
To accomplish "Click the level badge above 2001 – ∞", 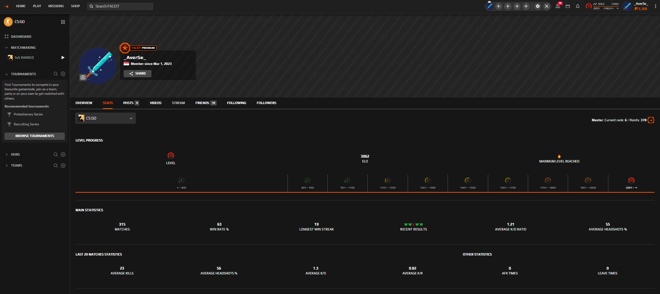I will pos(631,180).
